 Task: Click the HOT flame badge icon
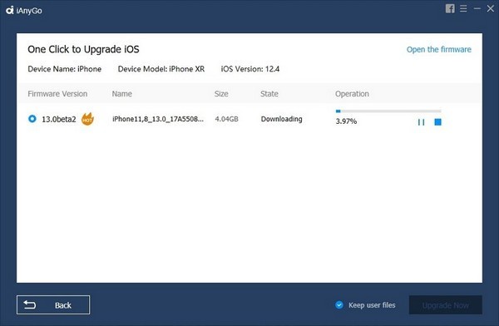pyautogui.click(x=87, y=119)
